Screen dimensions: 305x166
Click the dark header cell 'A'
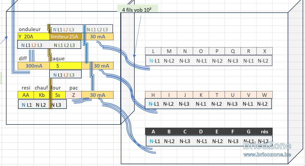153,132
